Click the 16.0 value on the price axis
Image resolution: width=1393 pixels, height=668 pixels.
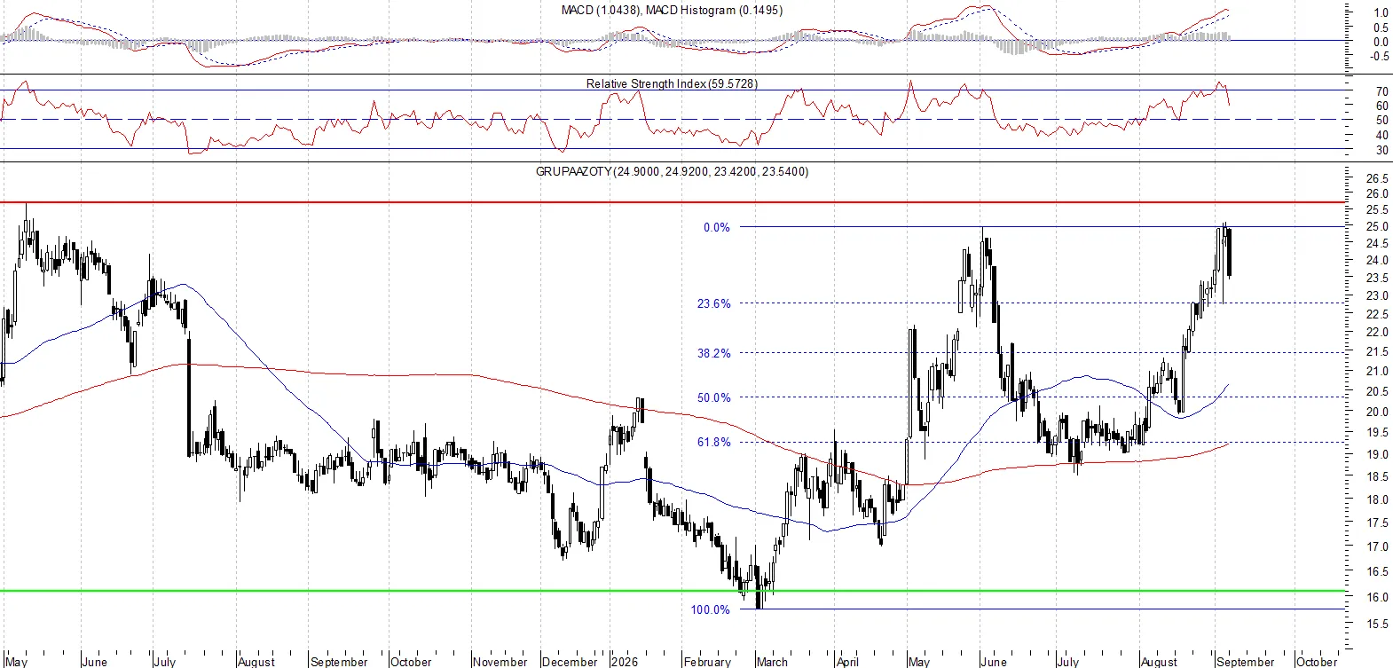pyautogui.click(x=1378, y=598)
